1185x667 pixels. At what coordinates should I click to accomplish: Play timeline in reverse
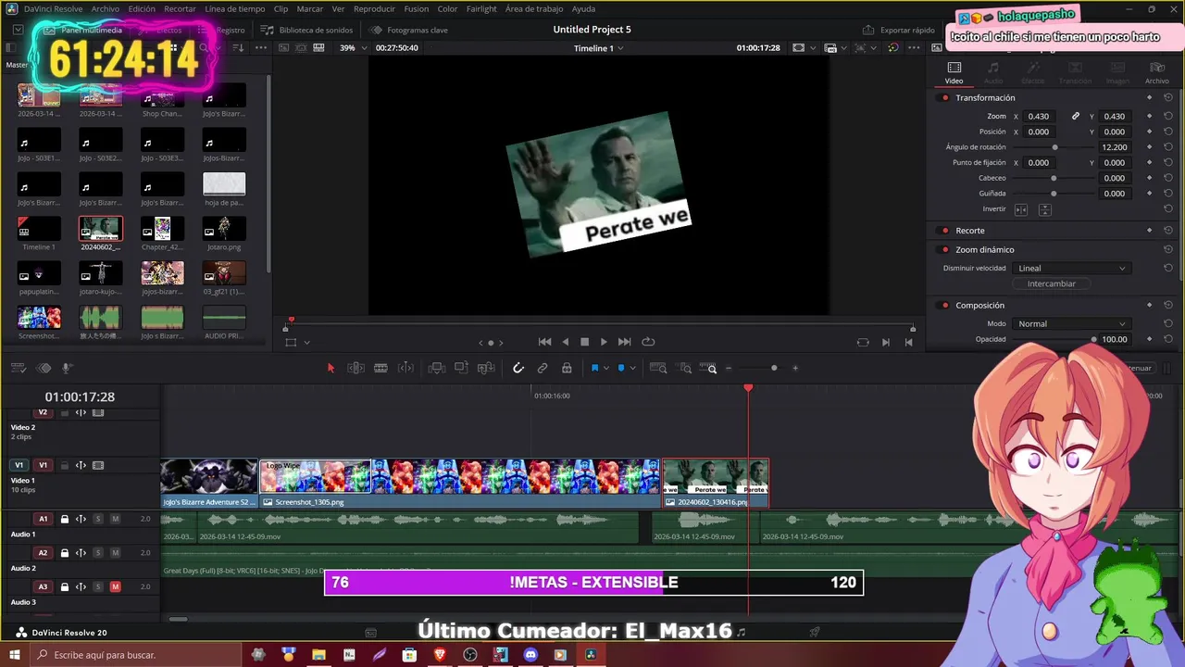pos(566,342)
